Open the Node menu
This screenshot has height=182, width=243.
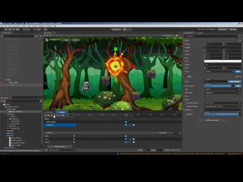[10, 26]
